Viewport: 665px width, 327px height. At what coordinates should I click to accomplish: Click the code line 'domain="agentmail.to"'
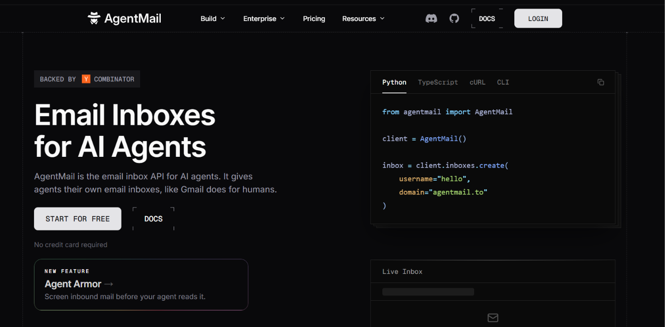(443, 192)
